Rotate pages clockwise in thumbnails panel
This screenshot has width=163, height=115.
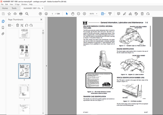(x=31, y=25)
